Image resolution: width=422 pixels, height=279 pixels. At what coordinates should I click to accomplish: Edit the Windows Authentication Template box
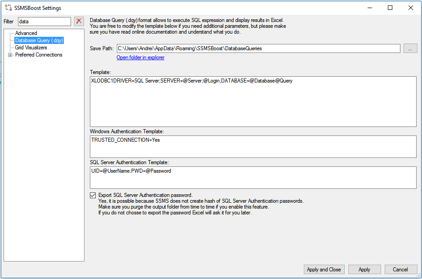point(253,147)
